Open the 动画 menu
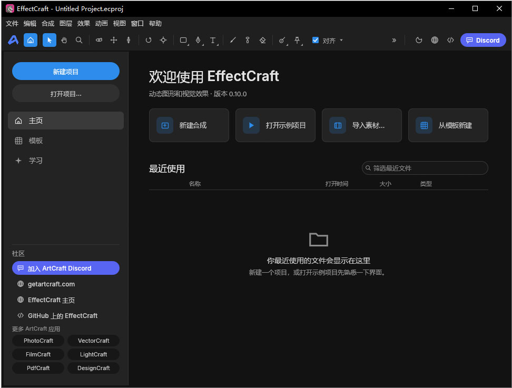The width and height of the screenshot is (512, 388). point(102,24)
